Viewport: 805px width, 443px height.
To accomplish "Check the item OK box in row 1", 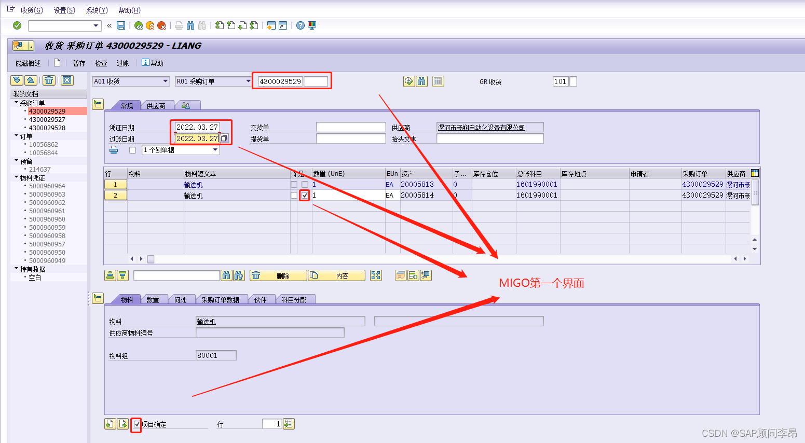I will pyautogui.click(x=305, y=184).
